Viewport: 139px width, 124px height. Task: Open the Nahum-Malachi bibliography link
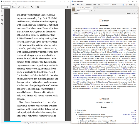click(87, 29)
